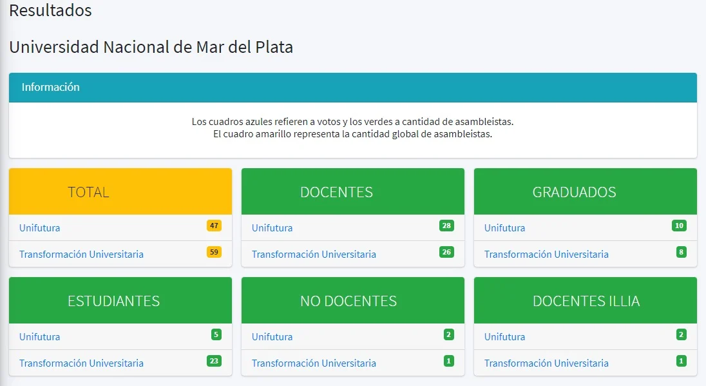The image size is (706, 386).
Task: Open Transformación Universitaria link in TOTAL card
Action: pyautogui.click(x=82, y=255)
